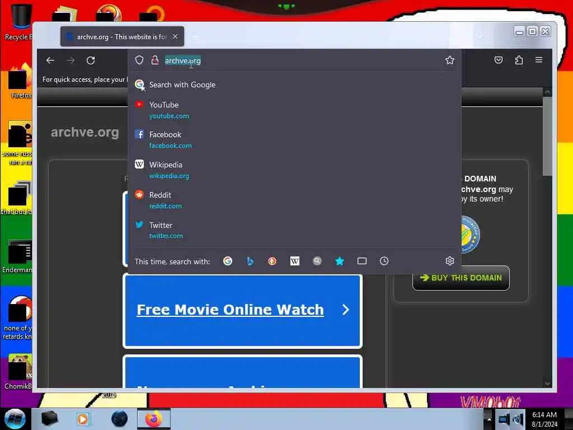Viewport: 573px width, 430px height.
Task: Click the scrollbar up arrow
Action: coord(547,92)
